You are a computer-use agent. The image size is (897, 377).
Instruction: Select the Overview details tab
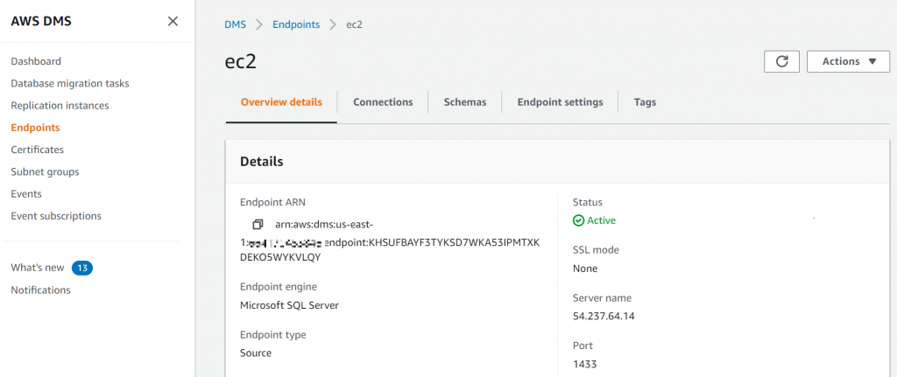281,102
